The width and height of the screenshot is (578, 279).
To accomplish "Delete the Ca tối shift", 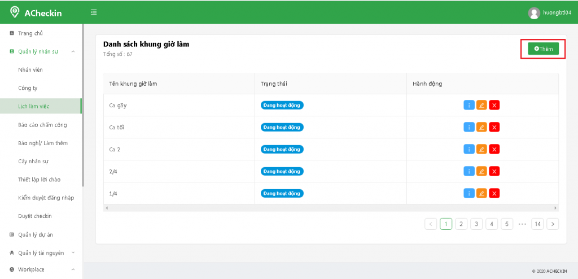I will [x=494, y=127].
